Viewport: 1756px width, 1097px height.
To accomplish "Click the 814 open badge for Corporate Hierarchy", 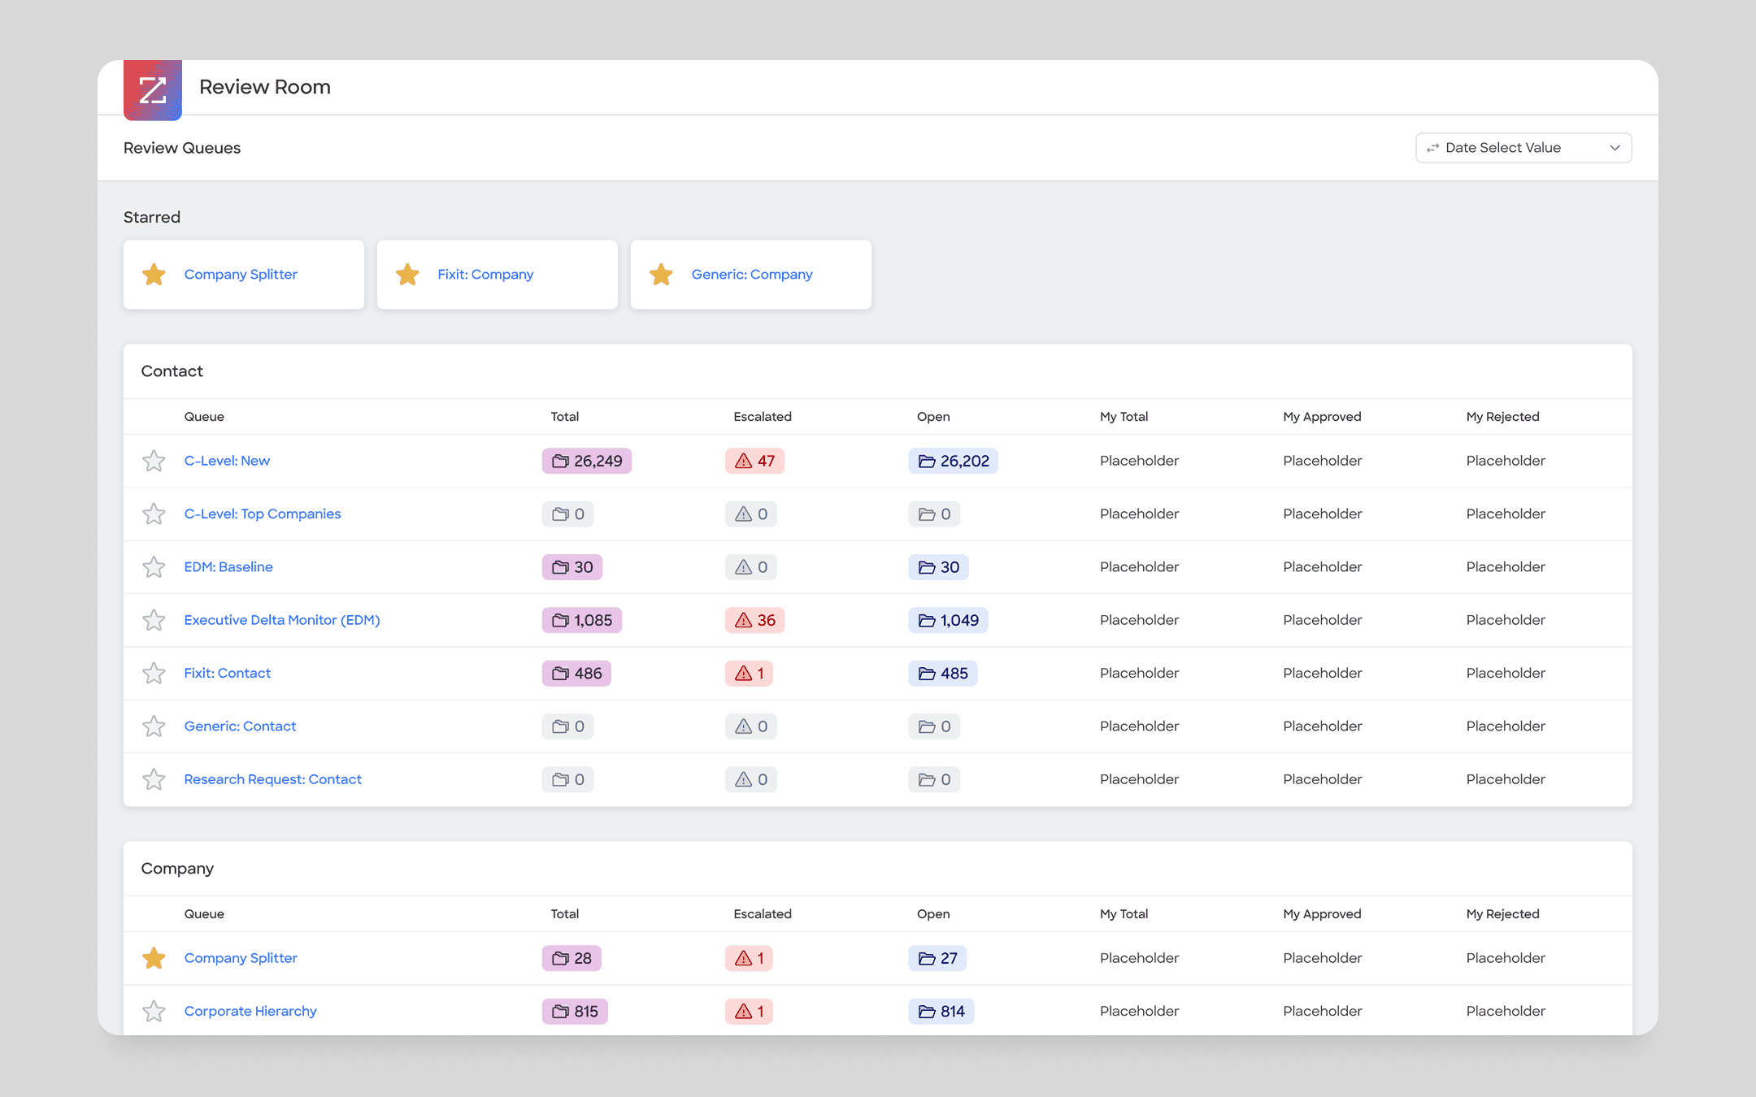I will (x=941, y=1011).
